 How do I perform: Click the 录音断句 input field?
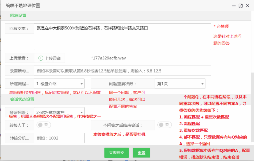[x=122, y=71]
